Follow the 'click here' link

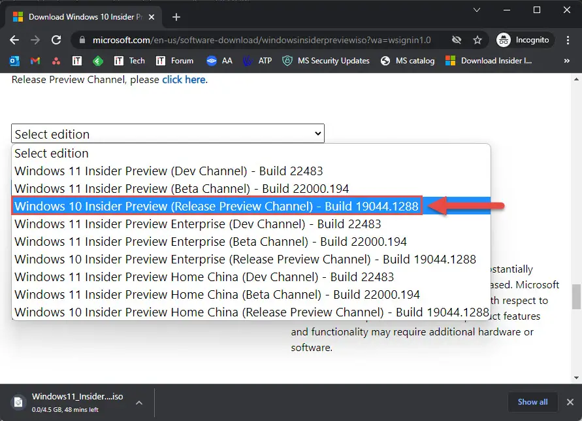pyautogui.click(x=184, y=80)
